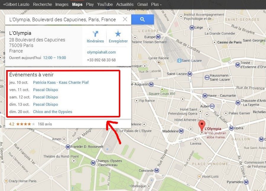Click the Concorde metro M icon
The height and width of the screenshot is (191, 266).
(x=157, y=171)
